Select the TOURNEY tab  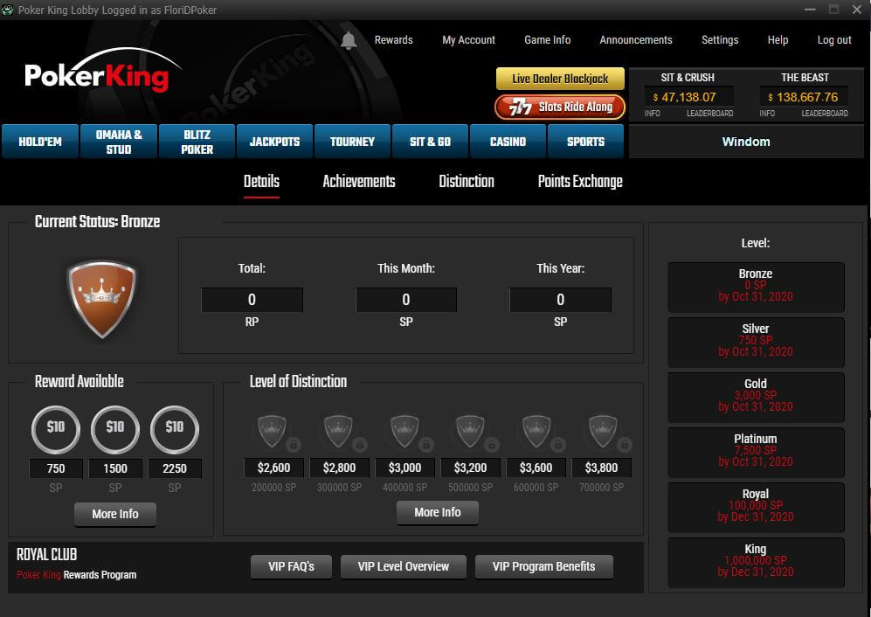pos(352,142)
